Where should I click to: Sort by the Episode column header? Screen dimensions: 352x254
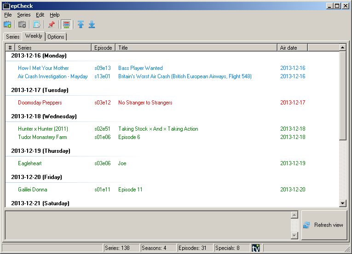pyautogui.click(x=103, y=47)
